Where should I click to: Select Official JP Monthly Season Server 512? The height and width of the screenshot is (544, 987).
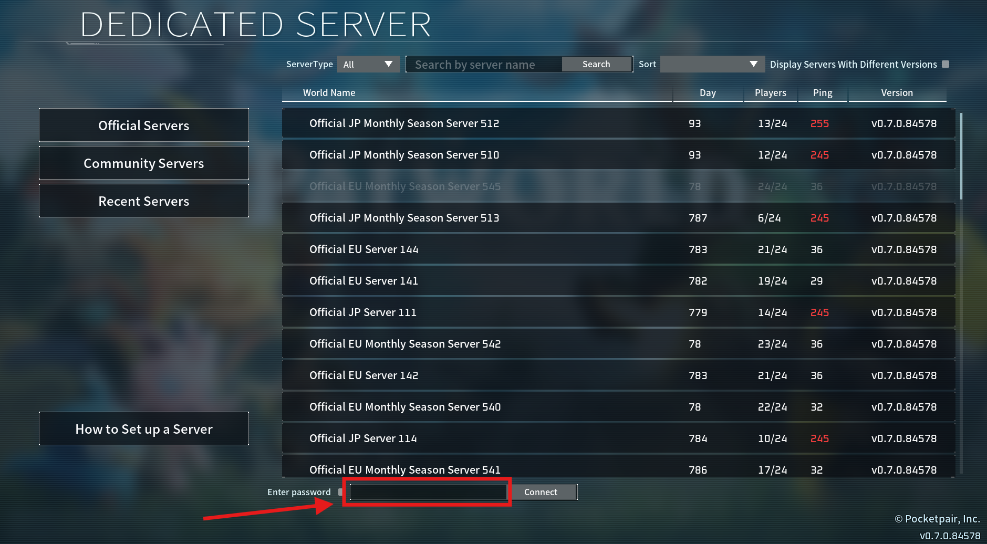click(619, 123)
